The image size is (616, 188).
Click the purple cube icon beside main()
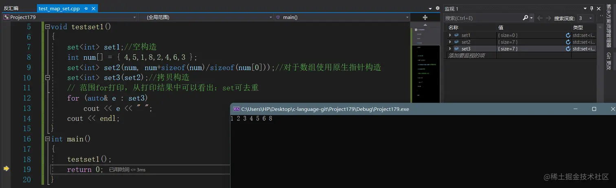coord(278,17)
